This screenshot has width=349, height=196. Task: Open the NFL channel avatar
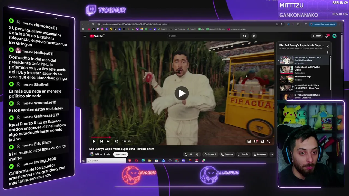pyautogui.click(x=92, y=154)
